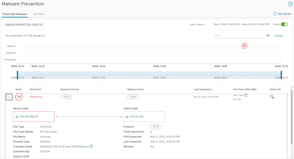Click the score 70 hexagon badge

point(19,97)
